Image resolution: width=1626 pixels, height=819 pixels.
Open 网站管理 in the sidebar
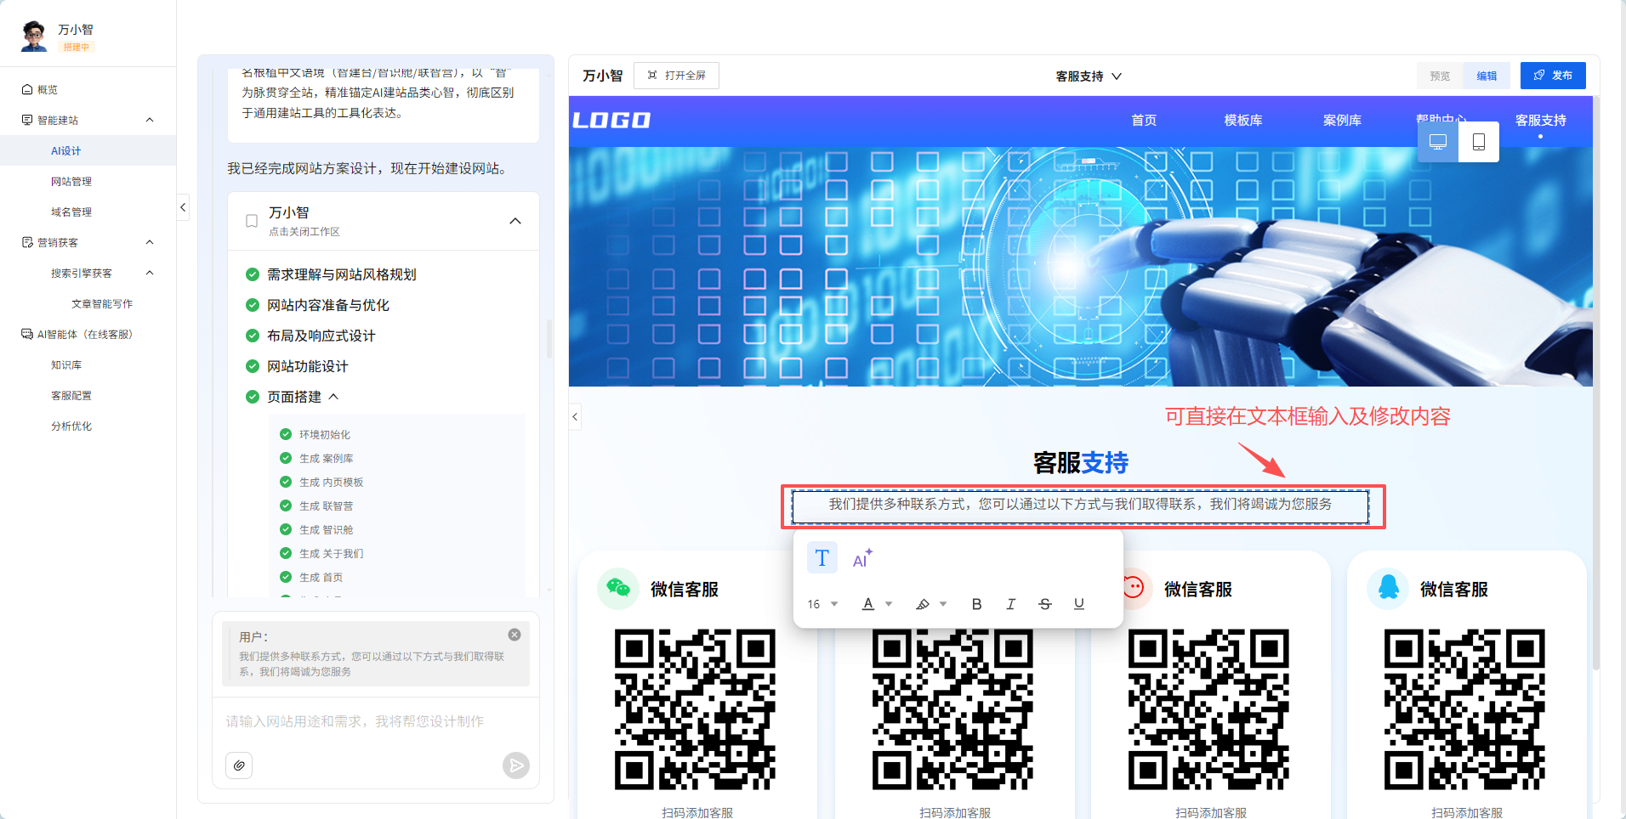click(71, 182)
